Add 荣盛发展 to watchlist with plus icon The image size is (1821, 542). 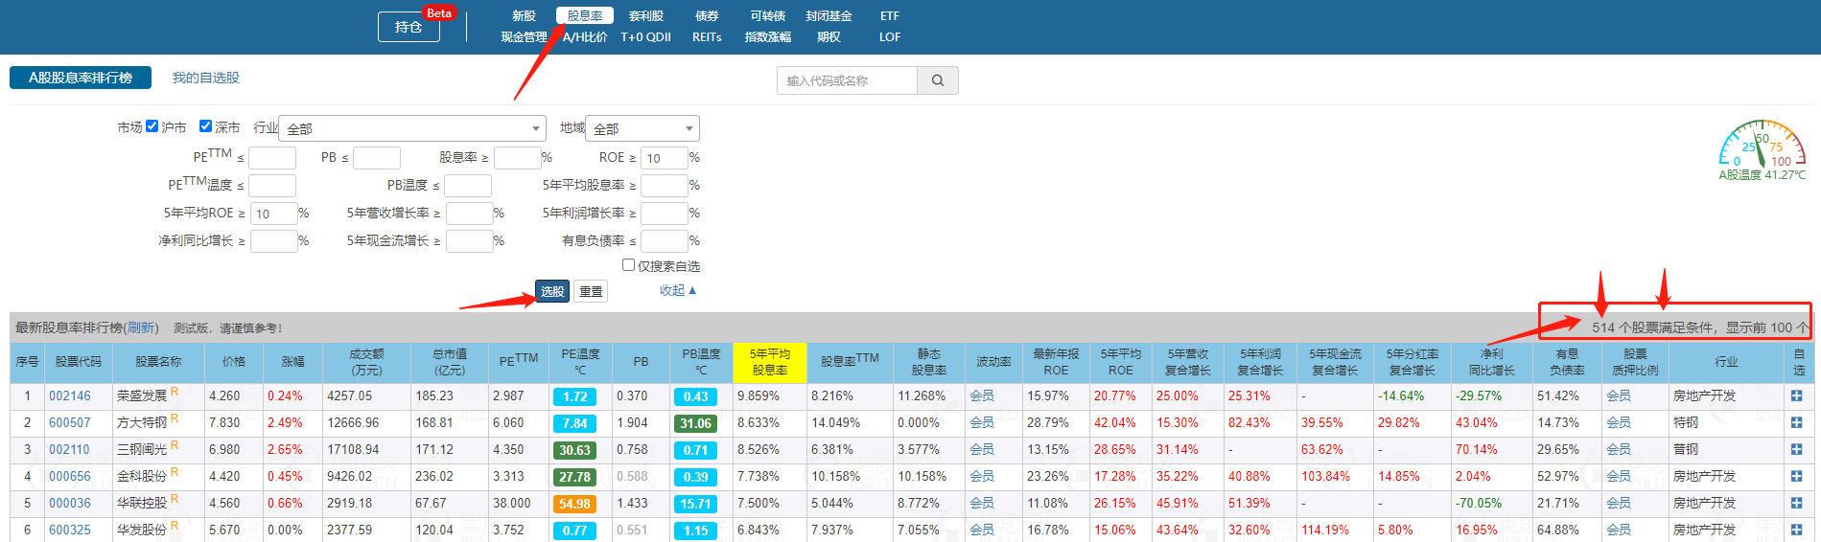pyautogui.click(x=1796, y=395)
